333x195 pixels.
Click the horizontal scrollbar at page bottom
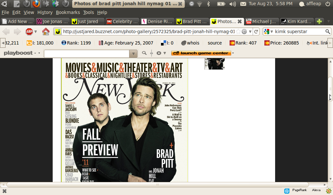tap(157, 185)
